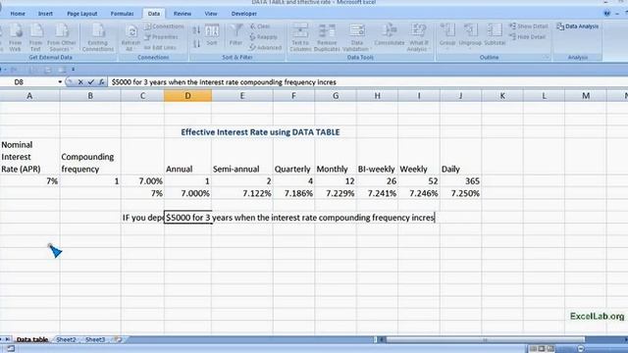Click the Refresh All icon

coord(131,38)
